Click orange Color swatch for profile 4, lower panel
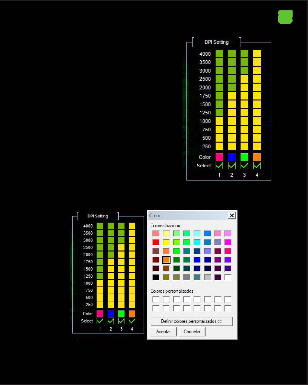 coord(132,314)
